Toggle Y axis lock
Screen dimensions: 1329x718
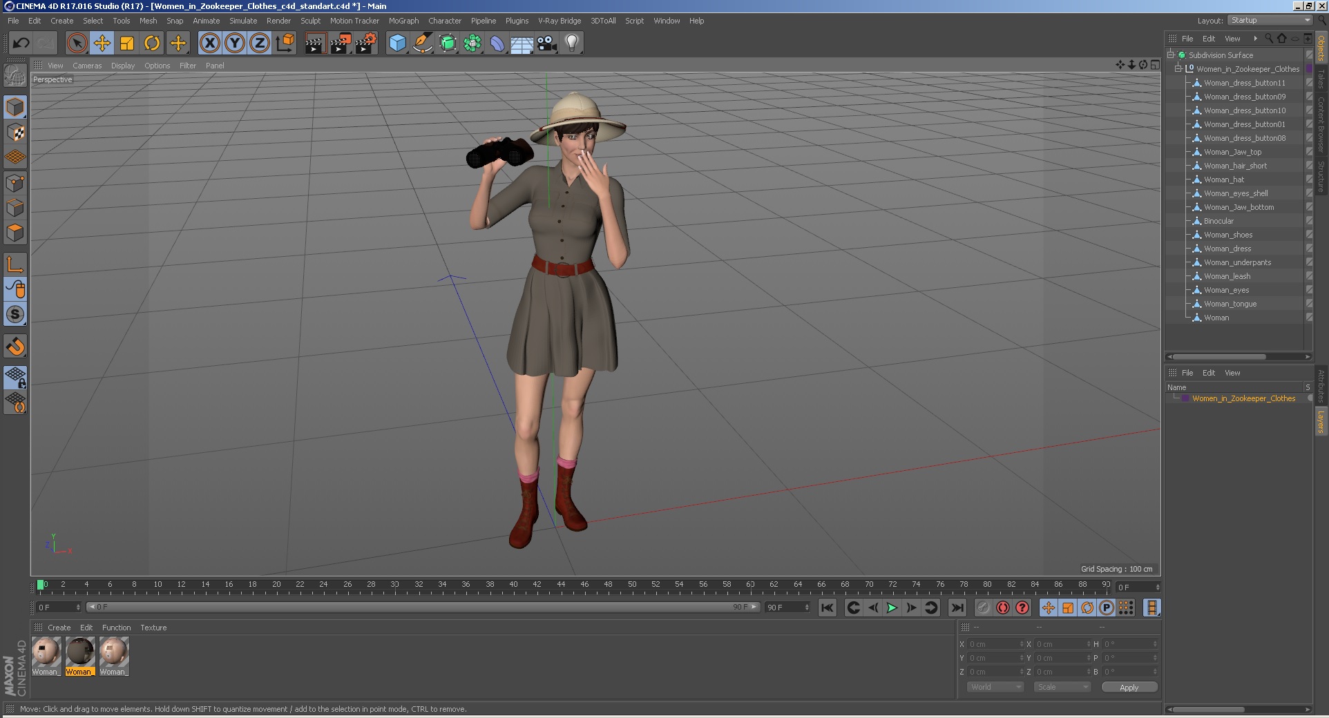pyautogui.click(x=235, y=43)
